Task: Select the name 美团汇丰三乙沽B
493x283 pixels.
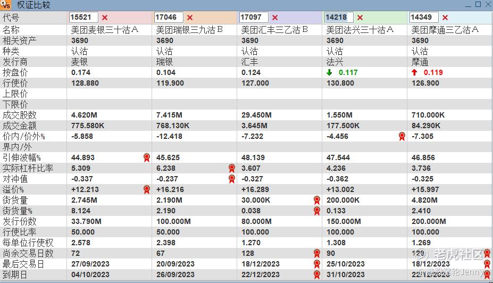Action: [274, 30]
